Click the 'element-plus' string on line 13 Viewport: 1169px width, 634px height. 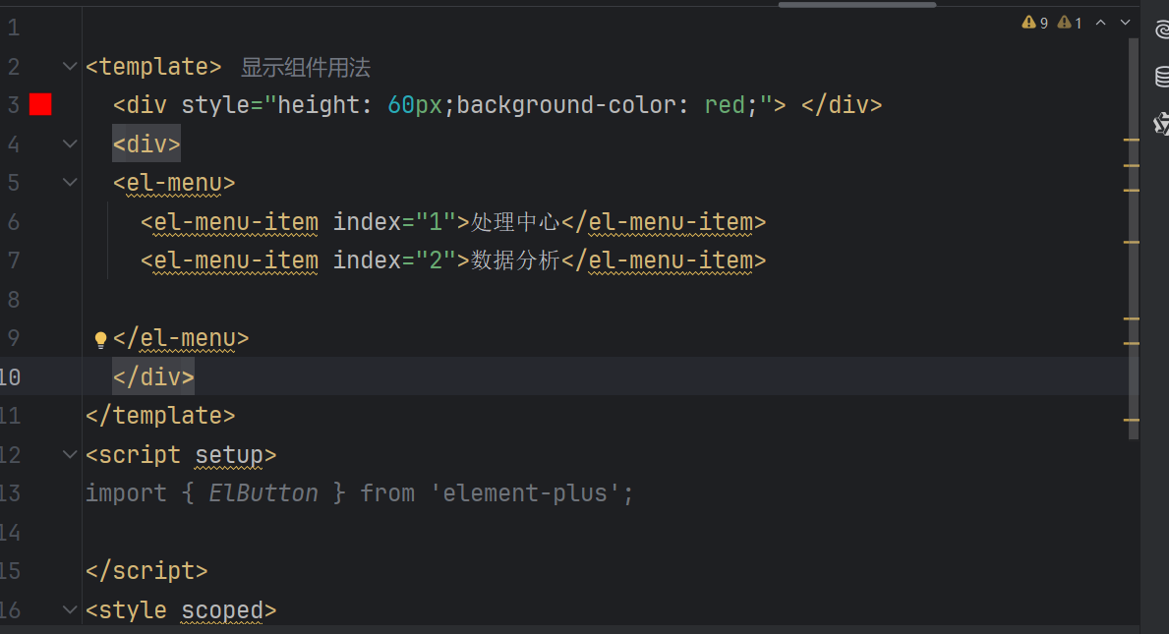(525, 493)
